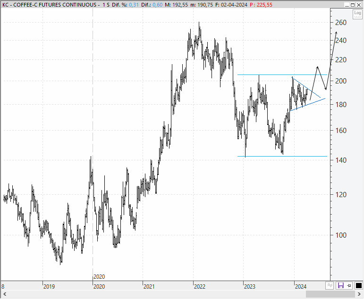
Task: Maximize the chart window
Action: point(353,5)
